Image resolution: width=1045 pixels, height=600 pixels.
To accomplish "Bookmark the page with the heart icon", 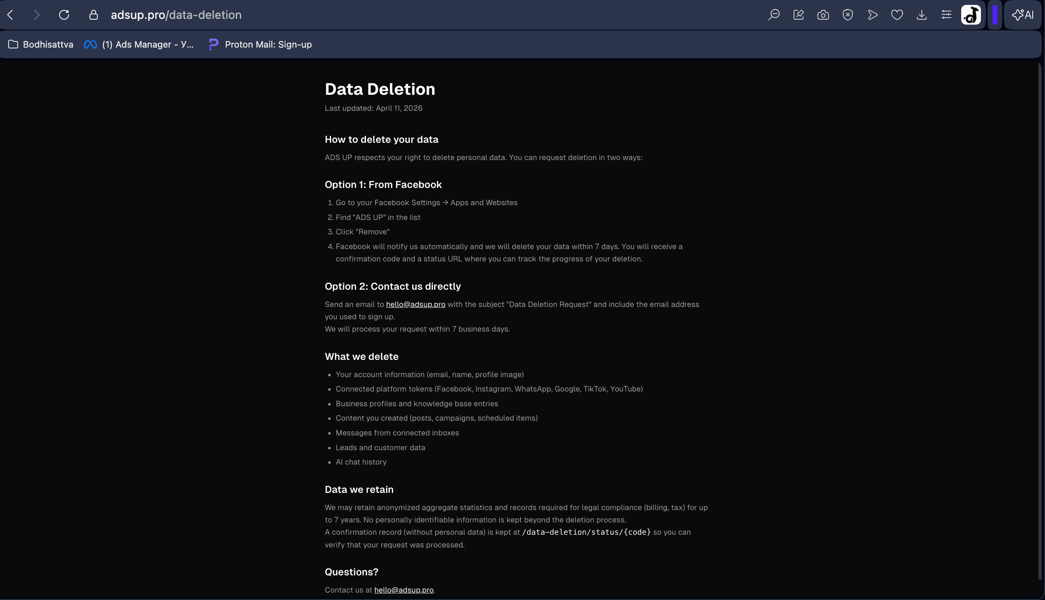I will [897, 15].
